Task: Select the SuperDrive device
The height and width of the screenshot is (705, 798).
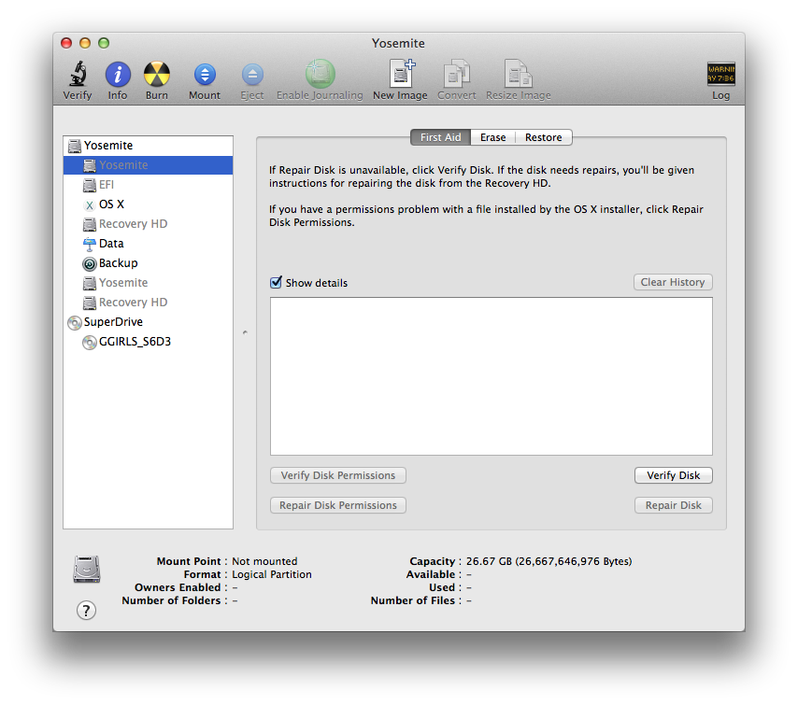Action: tap(148, 322)
